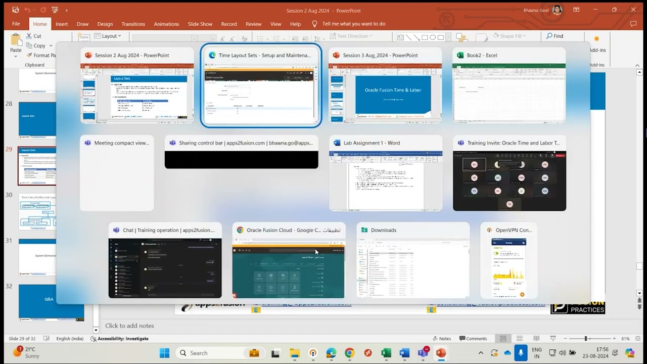Switch to Session 2 Aug 2024 PowerPoint window
Screen dimensions: 647x364
[x=137, y=85]
